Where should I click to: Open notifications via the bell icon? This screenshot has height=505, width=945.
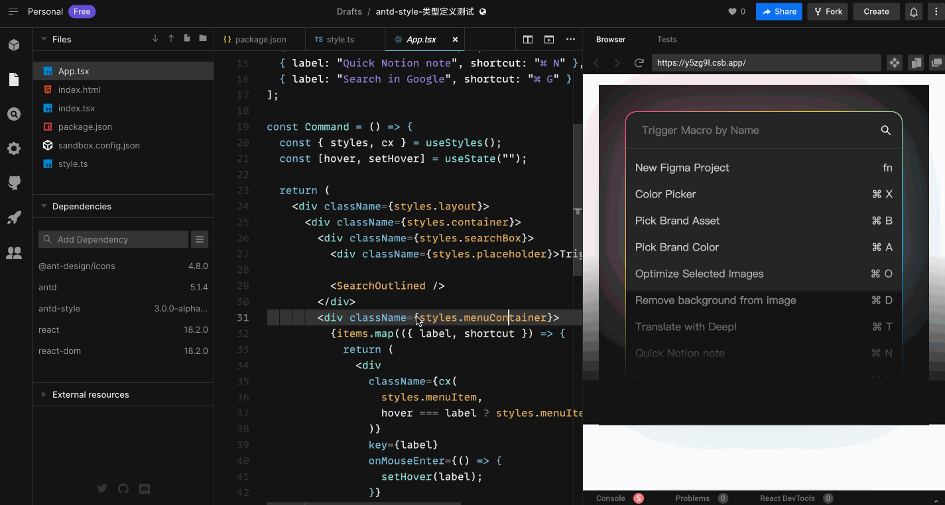pyautogui.click(x=913, y=11)
